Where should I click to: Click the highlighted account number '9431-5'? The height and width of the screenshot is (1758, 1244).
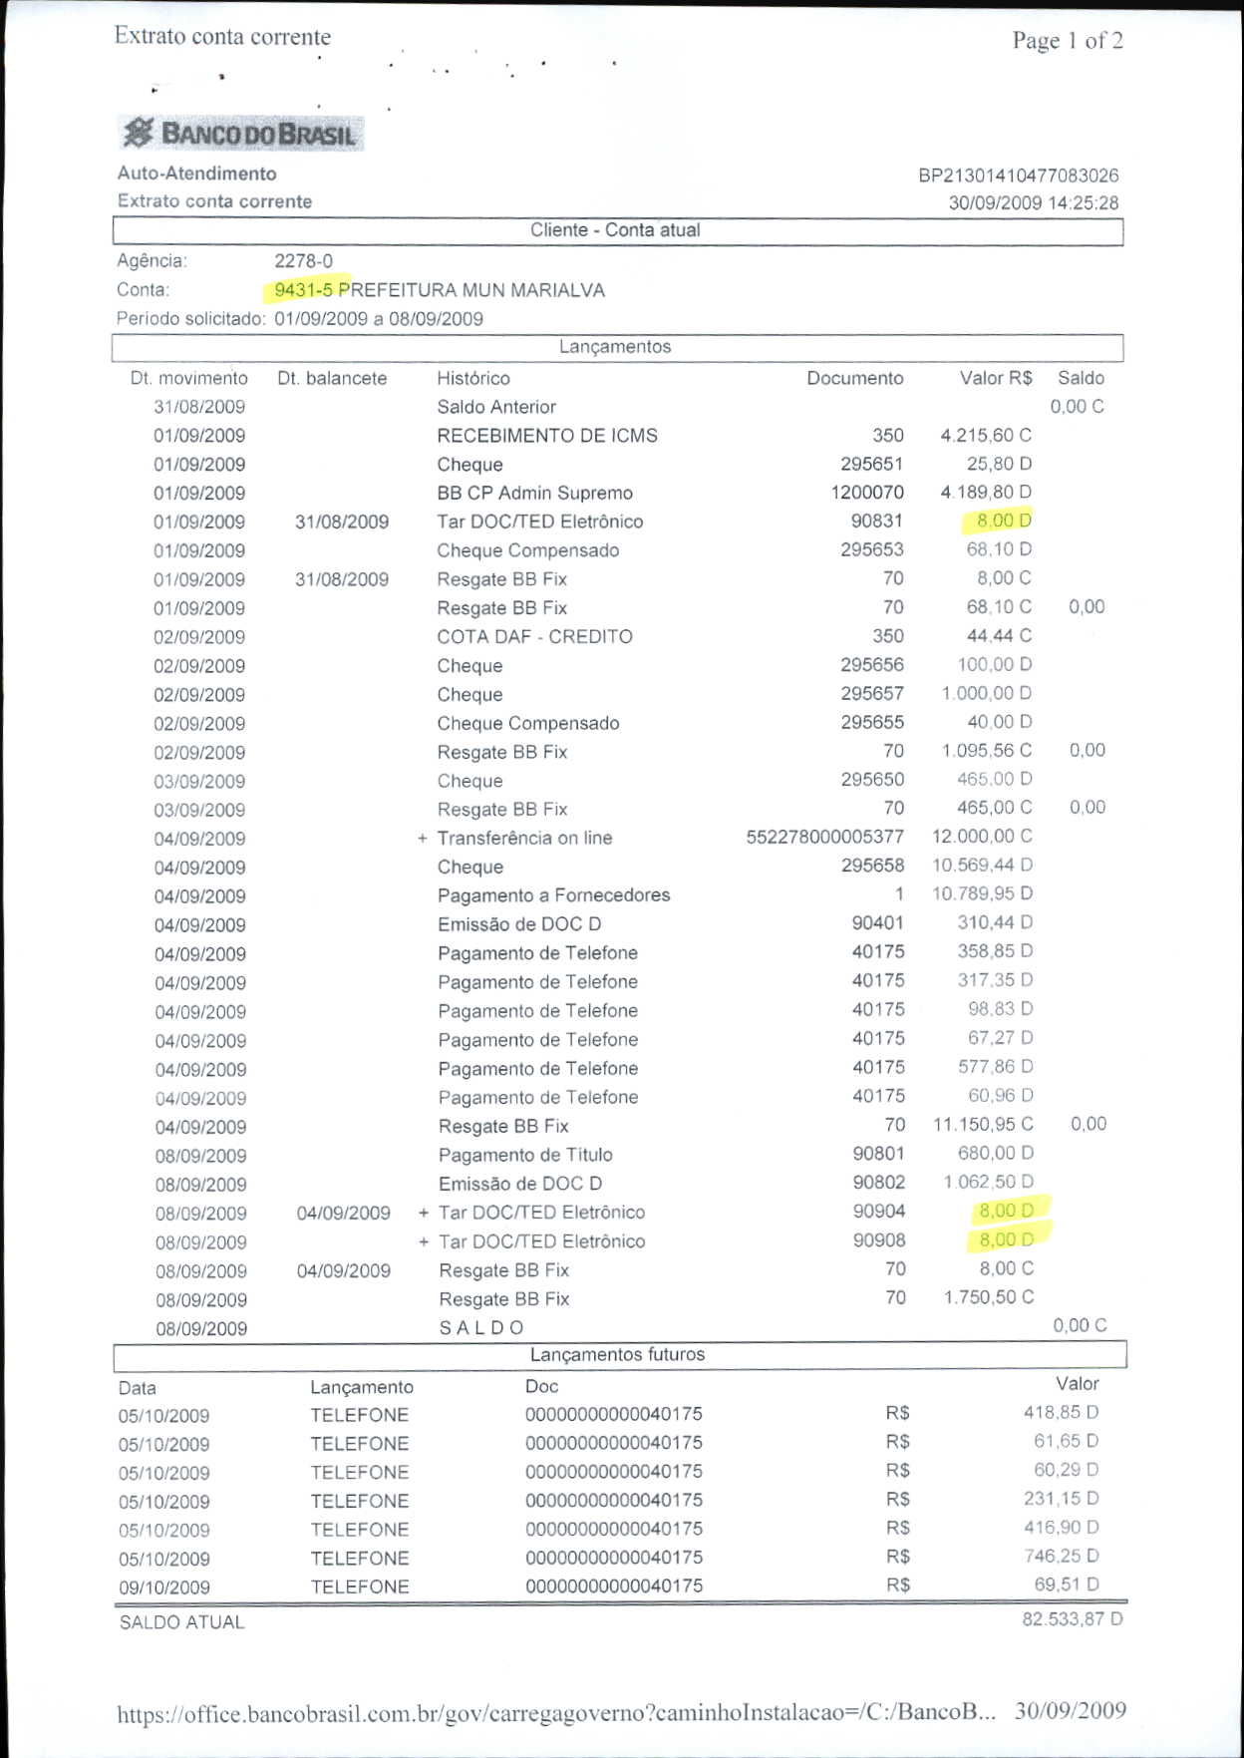304,290
